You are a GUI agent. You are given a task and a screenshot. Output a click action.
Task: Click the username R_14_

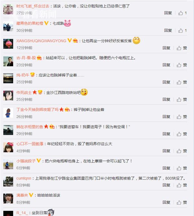(22, 213)
